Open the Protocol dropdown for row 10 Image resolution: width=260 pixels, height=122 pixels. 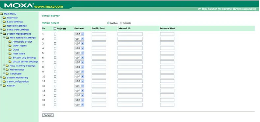click(x=79, y=76)
